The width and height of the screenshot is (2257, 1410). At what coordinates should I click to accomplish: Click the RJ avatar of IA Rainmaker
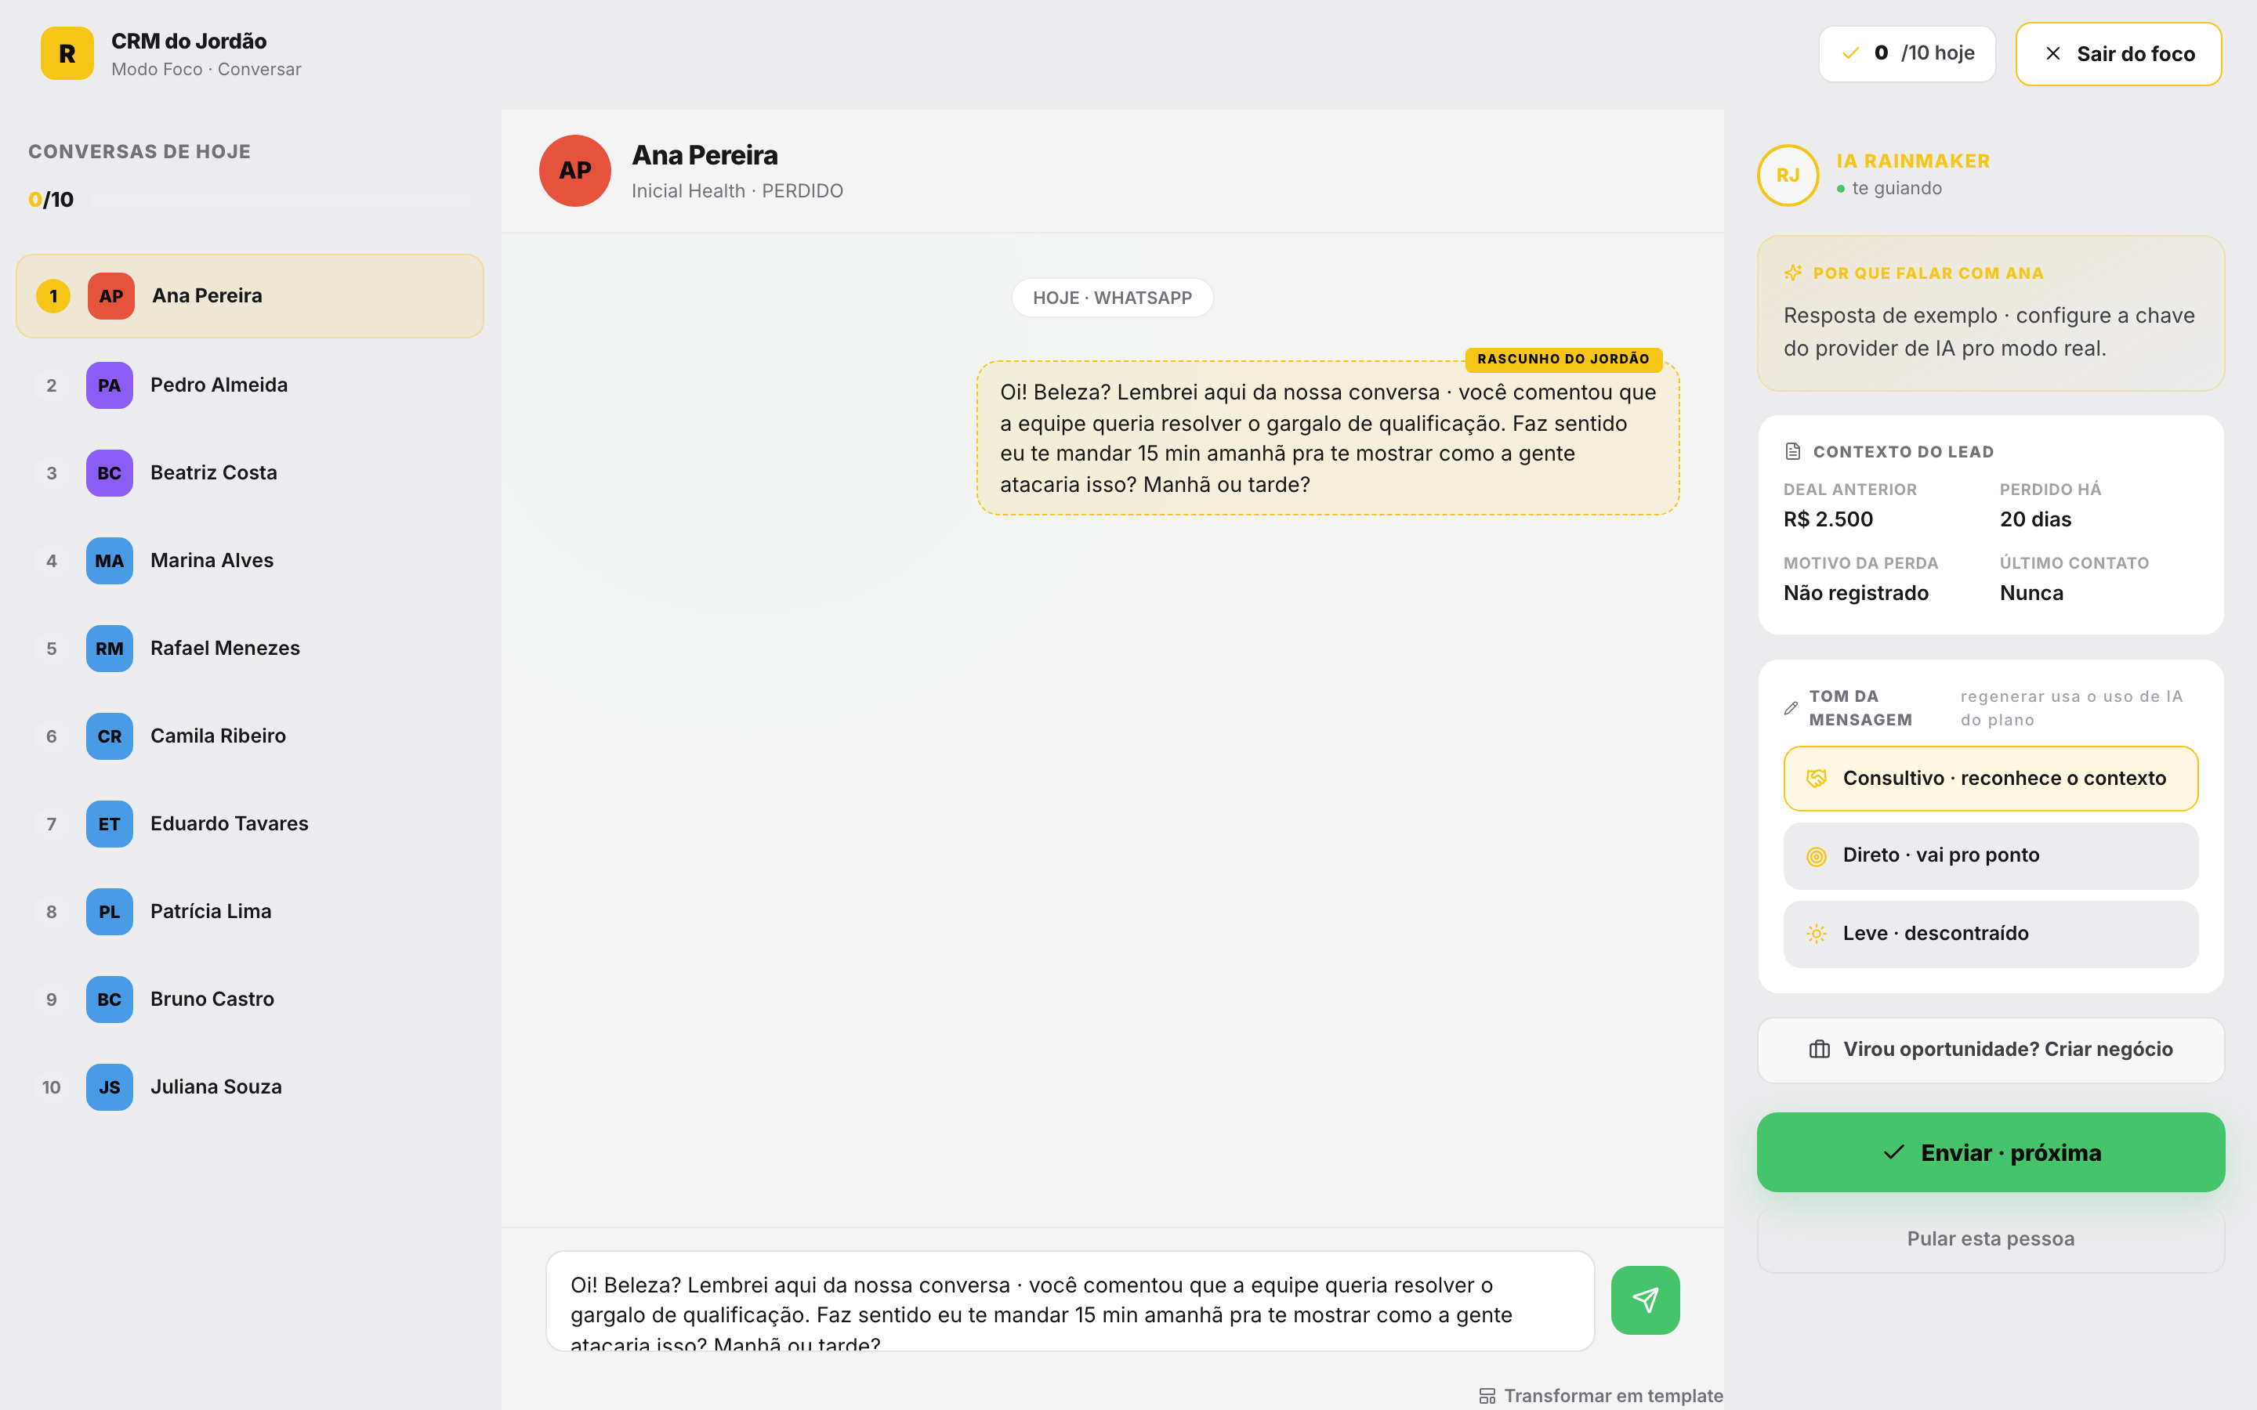(x=1787, y=175)
